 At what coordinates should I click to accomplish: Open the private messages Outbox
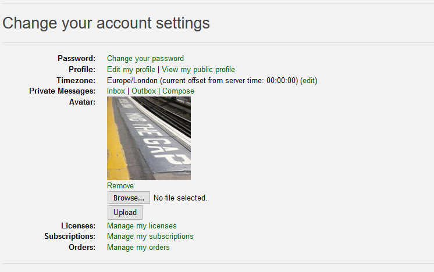pyautogui.click(x=144, y=91)
